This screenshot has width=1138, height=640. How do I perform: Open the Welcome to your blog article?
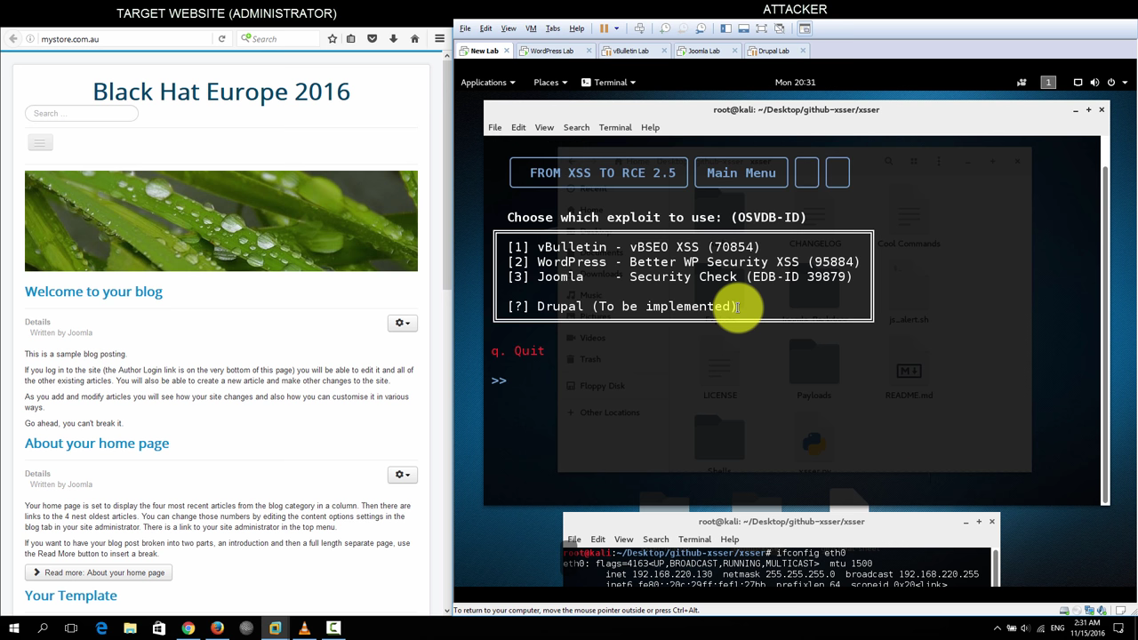(93, 292)
